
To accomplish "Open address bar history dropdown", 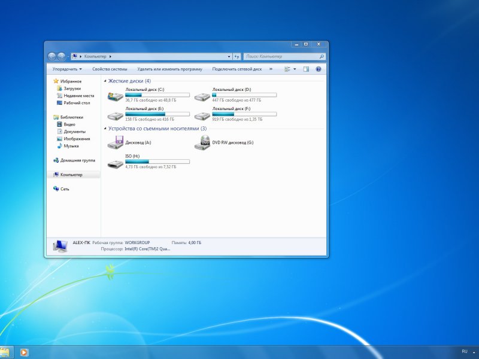I will click(229, 56).
